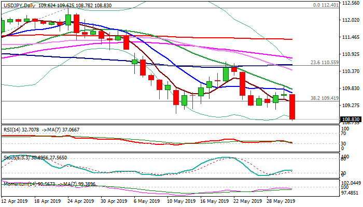Image resolution: width=363 pixels, height=207 pixels.
Task: Click the 111.465 price scale value
Action: (351, 37)
